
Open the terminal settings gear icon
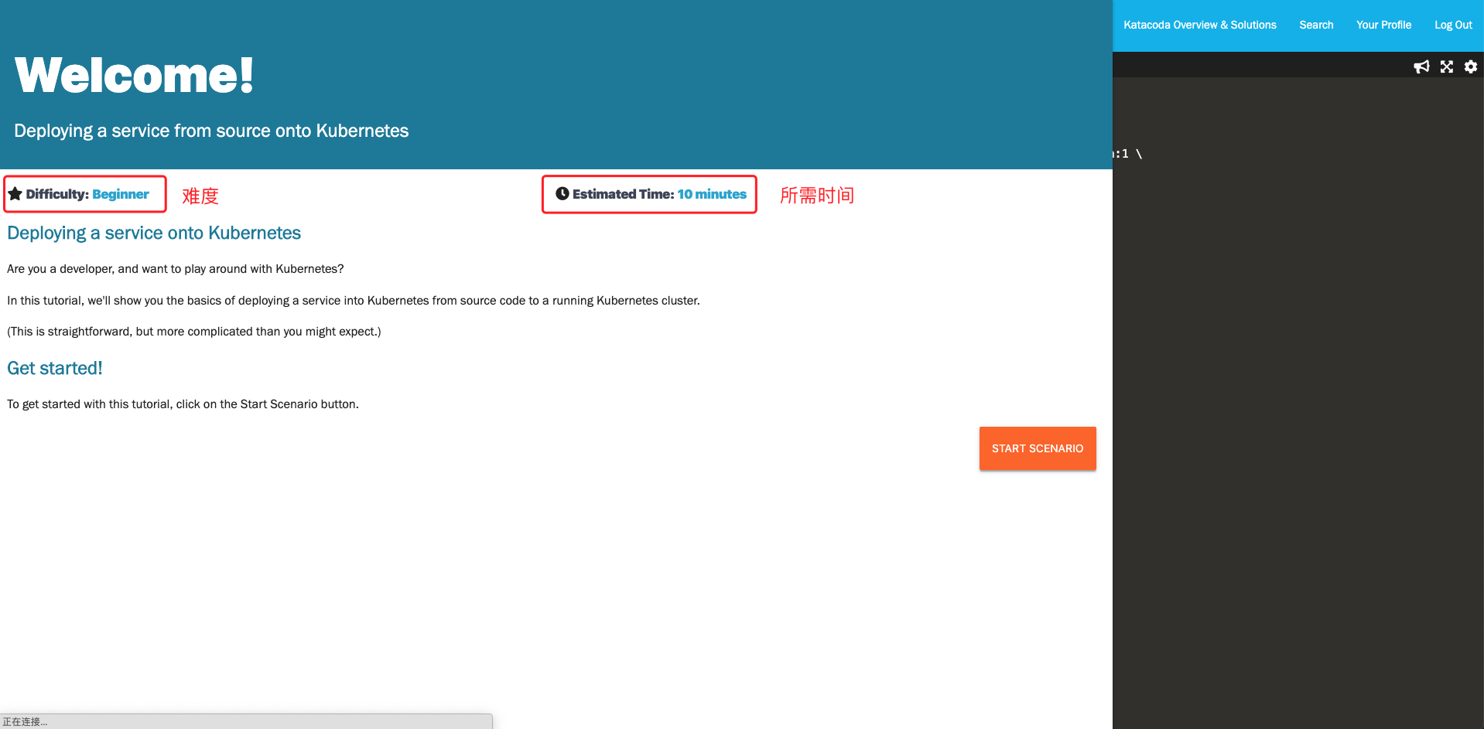coord(1470,66)
